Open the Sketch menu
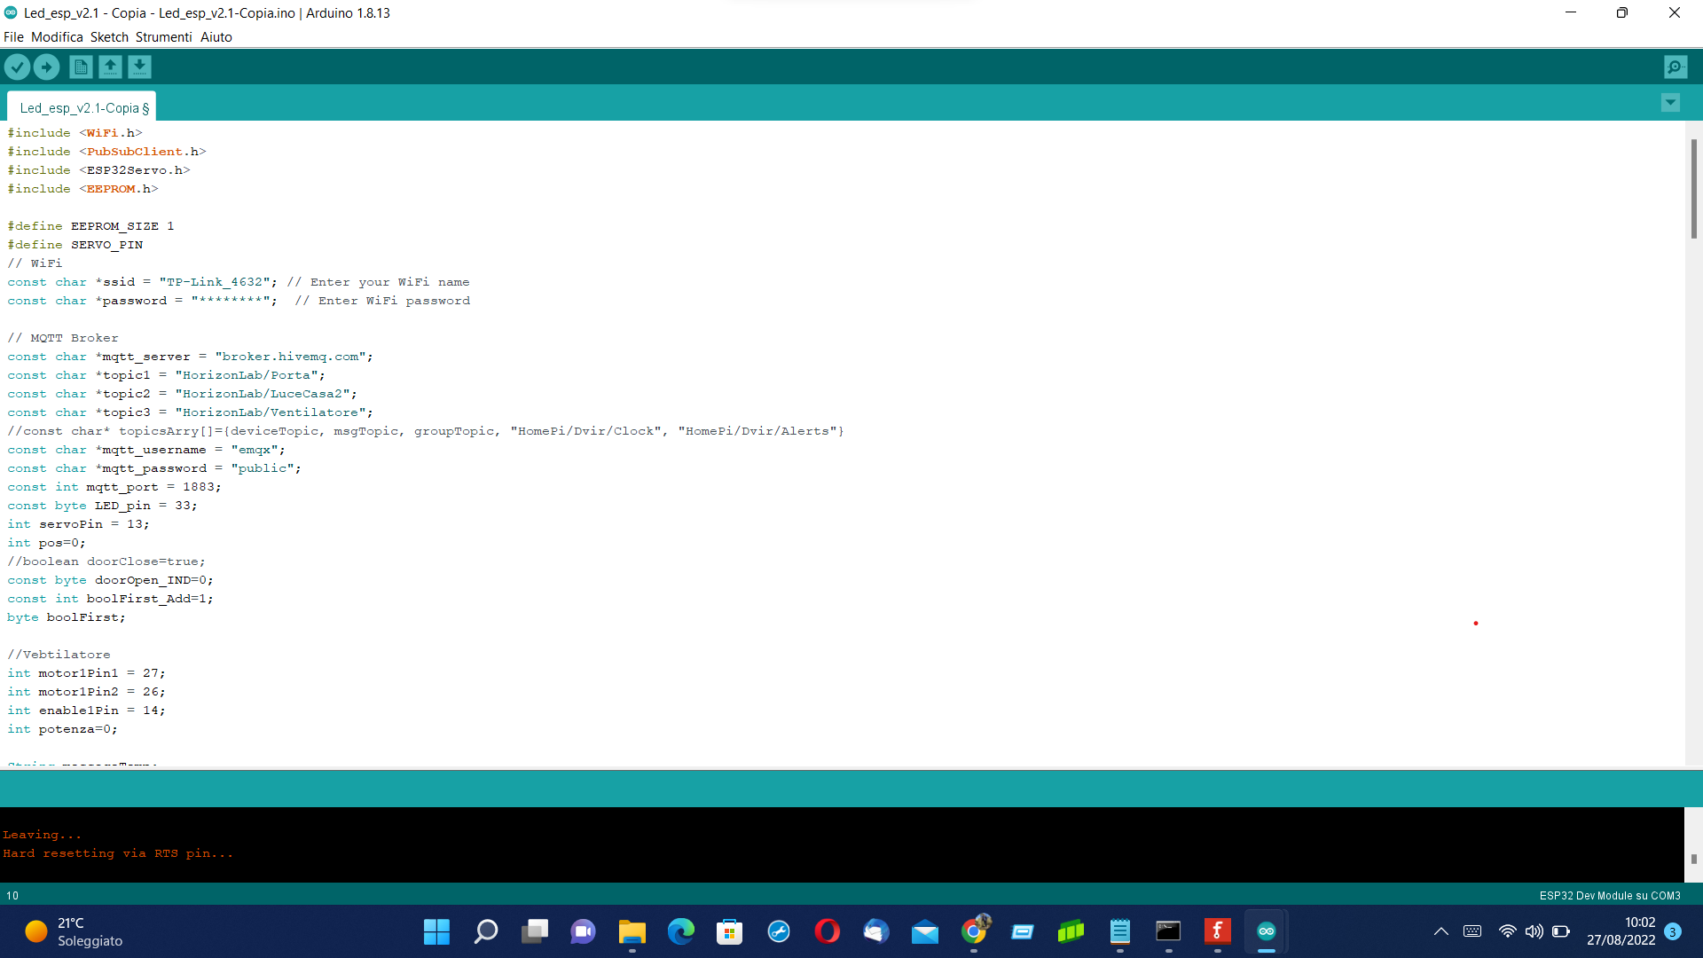 pos(109,37)
